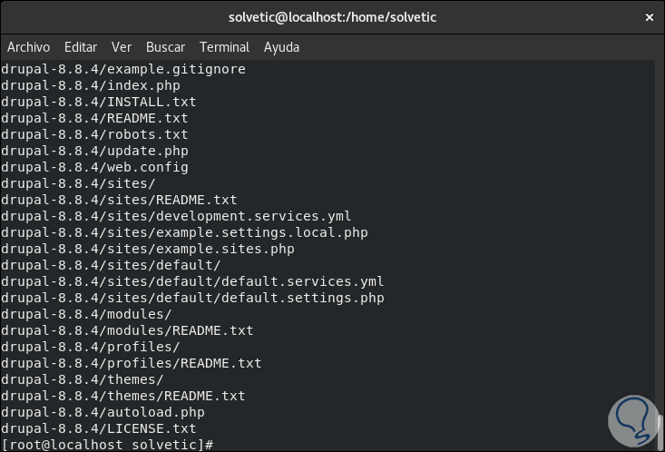Image resolution: width=665 pixels, height=452 pixels.
Task: Click the drupal-8.8.4/web.config line
Action: point(94,167)
